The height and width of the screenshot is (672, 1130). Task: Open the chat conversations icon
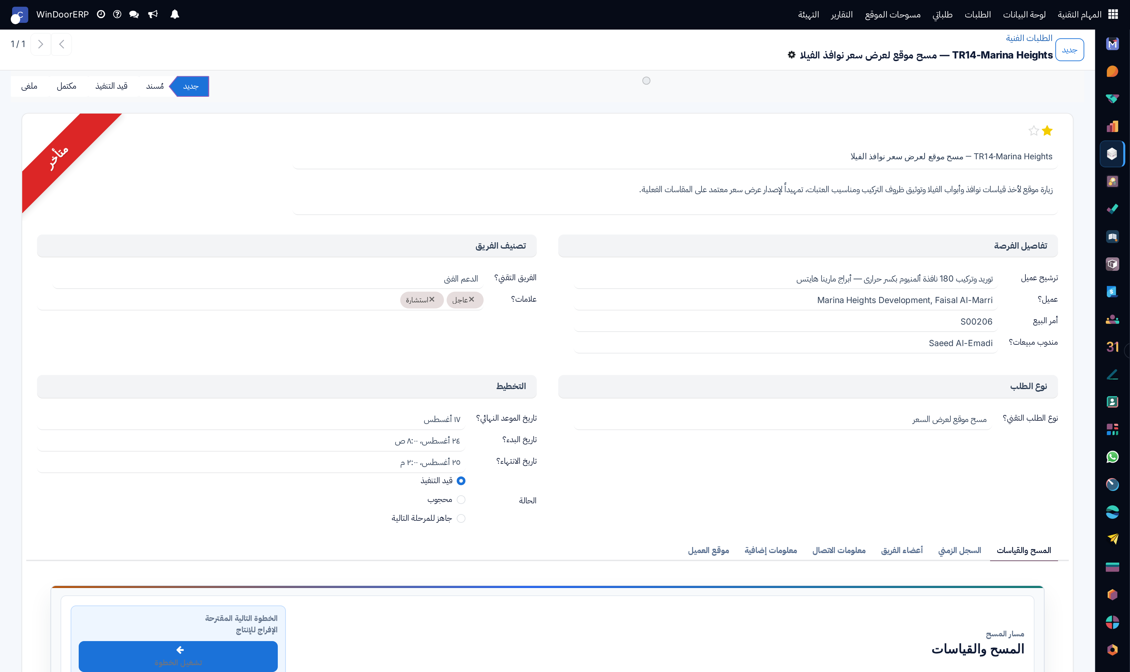[x=134, y=14]
